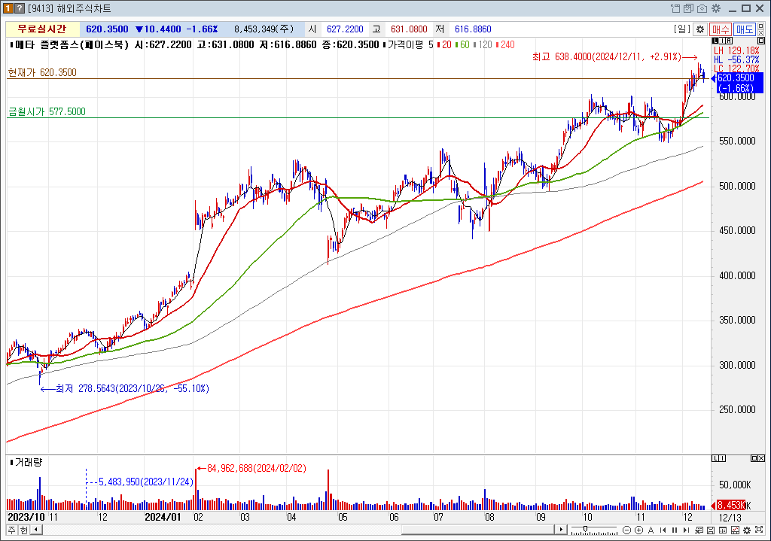Image resolution: width=771 pixels, height=541 pixels.
Task: Select the 주 weekly tab at bottom left
Action: (x=11, y=530)
